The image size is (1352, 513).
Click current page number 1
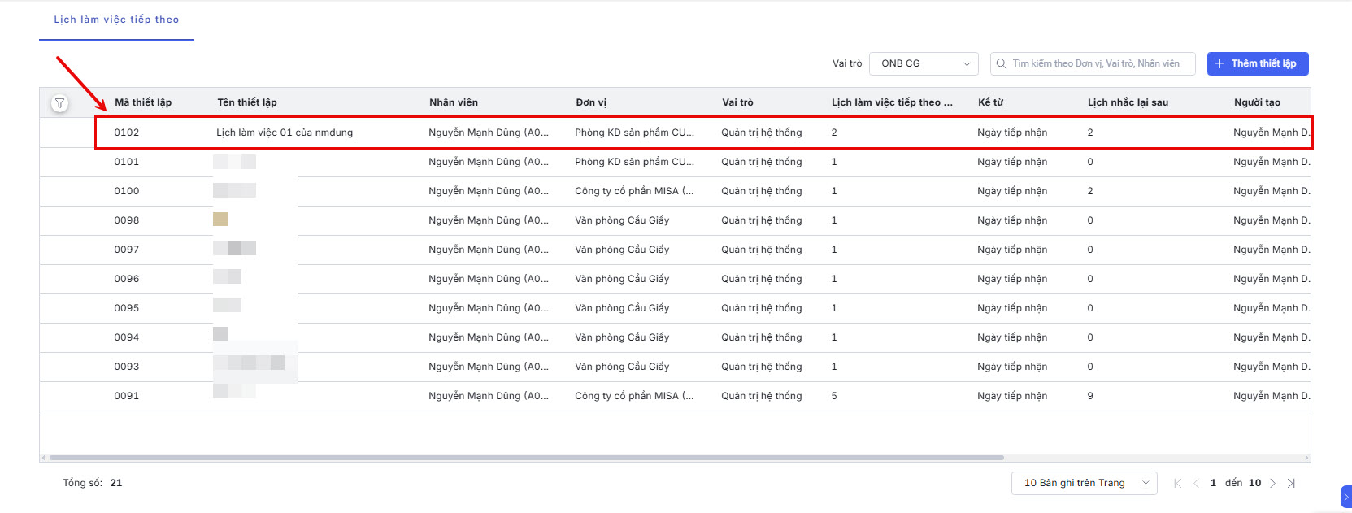click(x=1213, y=483)
